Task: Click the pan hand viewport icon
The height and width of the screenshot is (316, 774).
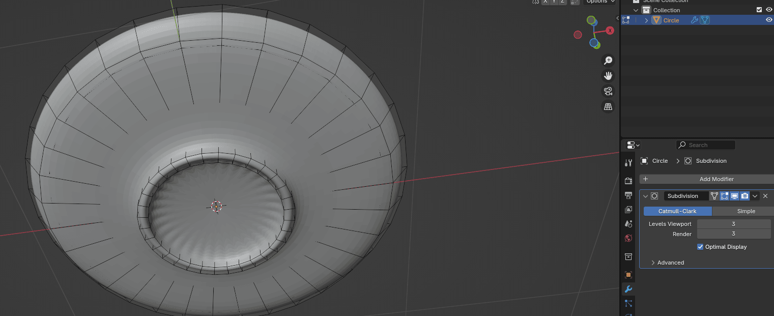Action: point(608,76)
